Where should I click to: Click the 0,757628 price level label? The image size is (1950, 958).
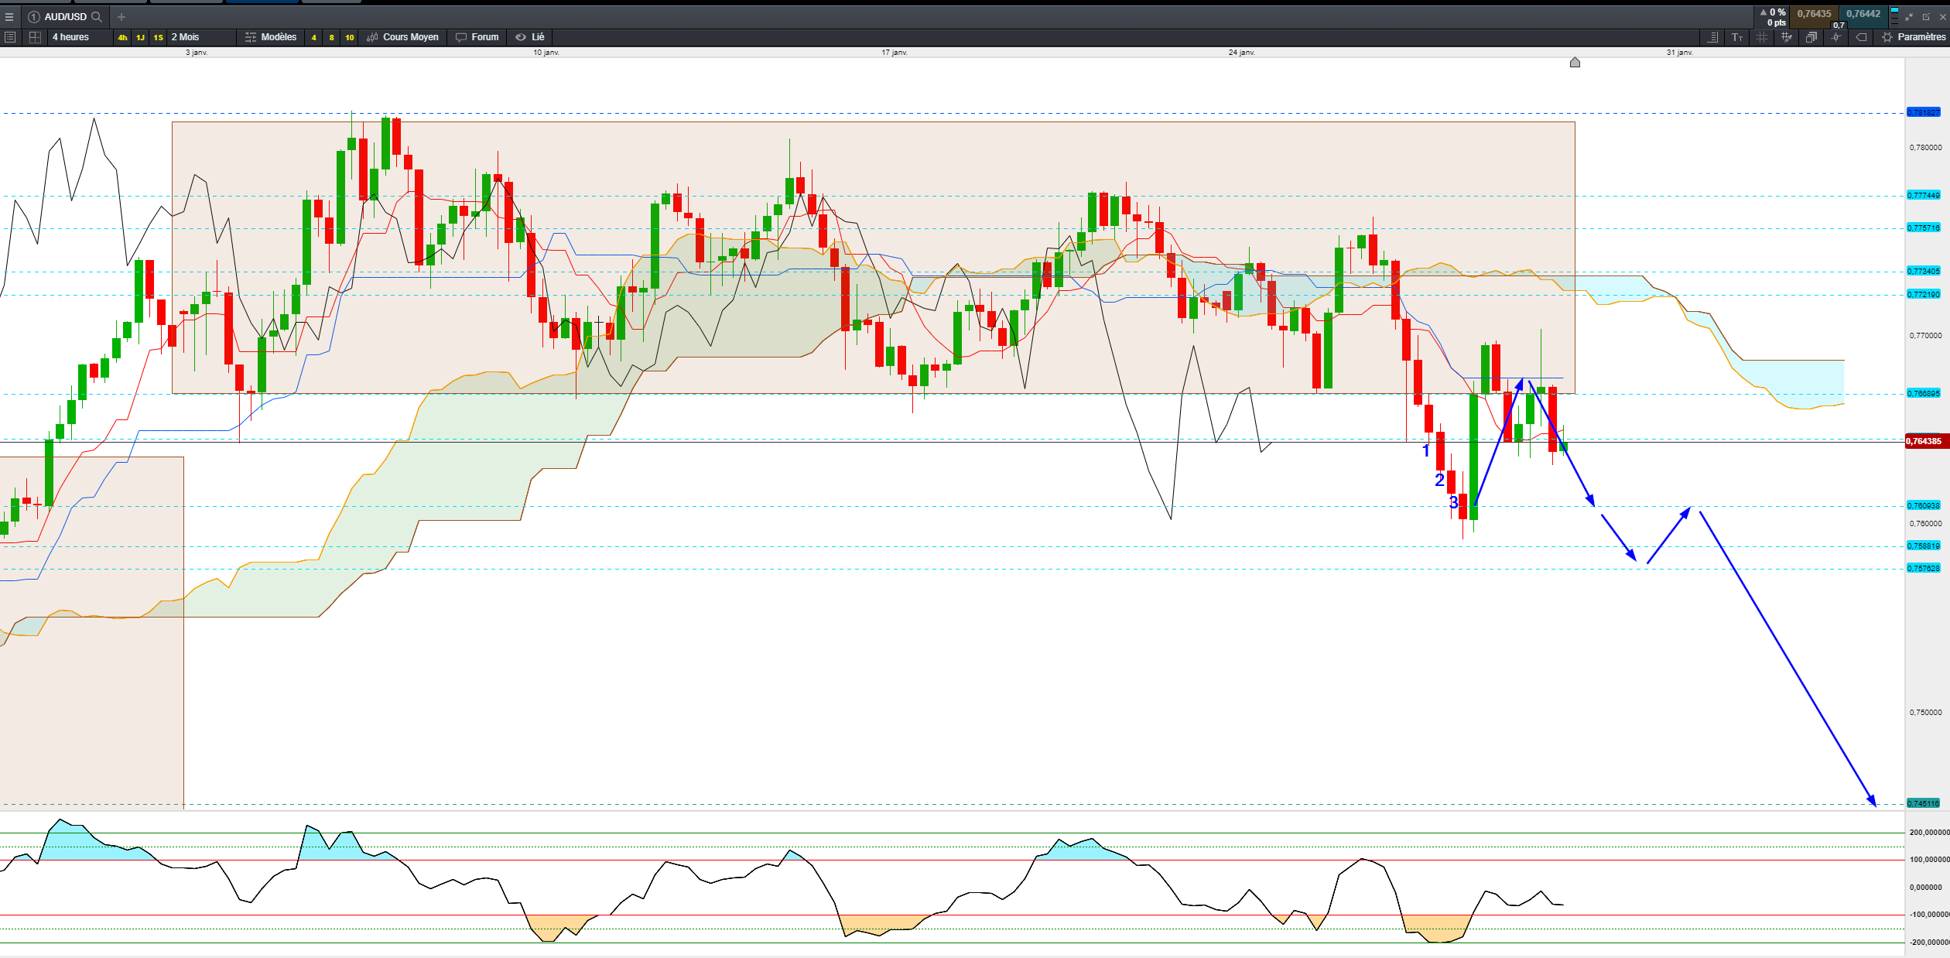1924,569
